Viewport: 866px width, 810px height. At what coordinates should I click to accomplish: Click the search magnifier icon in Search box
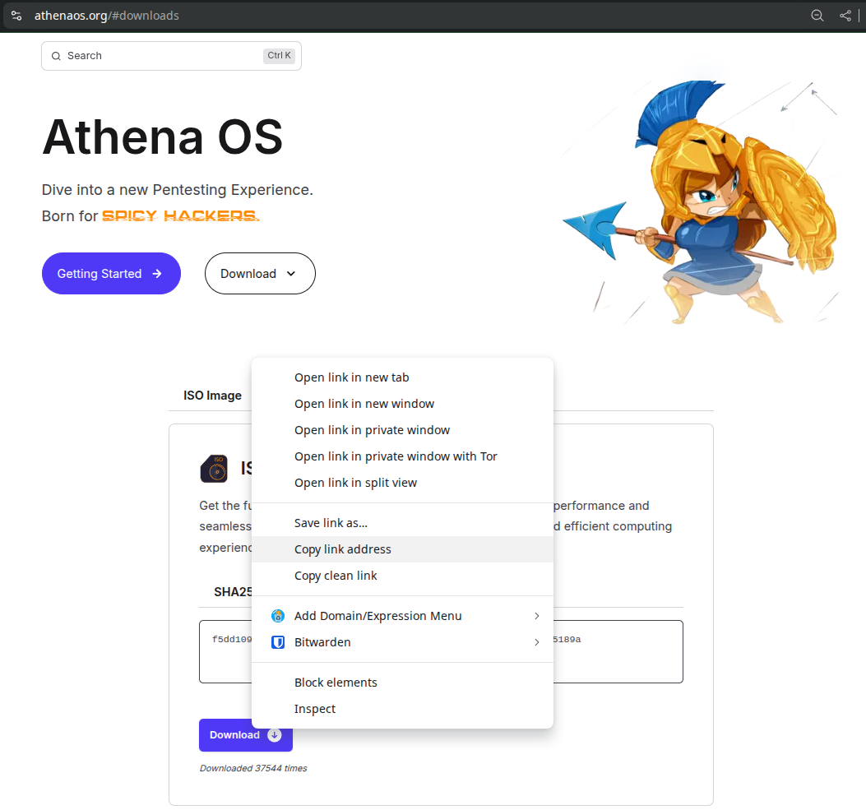tap(56, 56)
